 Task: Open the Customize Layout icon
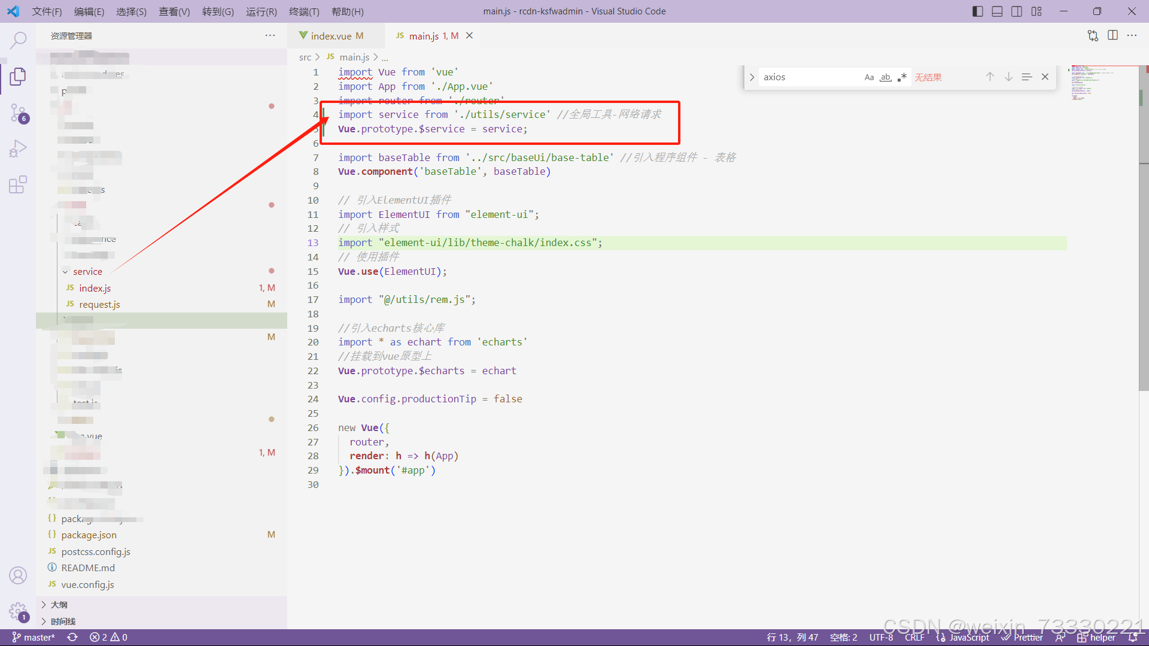click(x=1037, y=11)
